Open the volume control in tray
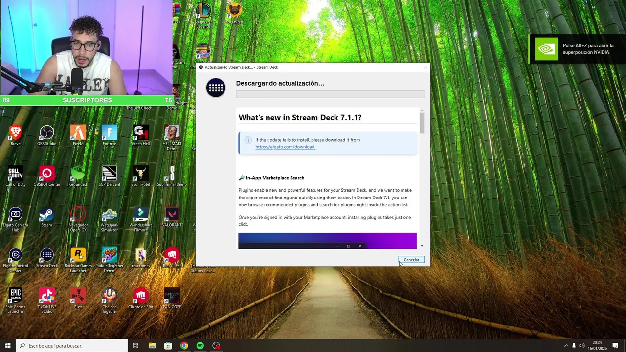This screenshot has width=626, height=352. point(582,346)
